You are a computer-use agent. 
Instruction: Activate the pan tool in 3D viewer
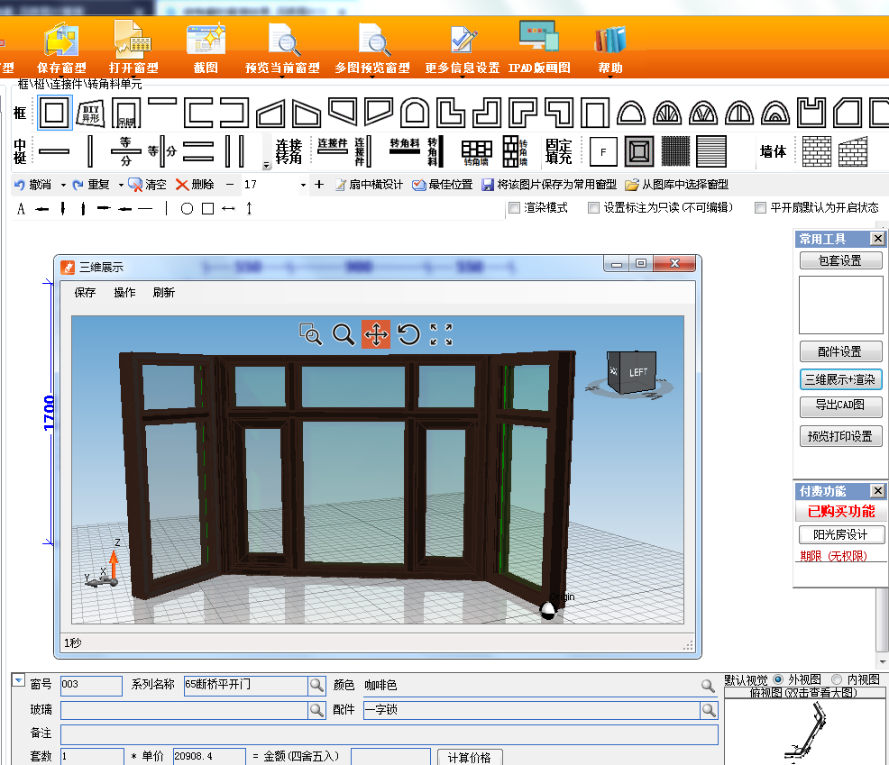pos(375,334)
